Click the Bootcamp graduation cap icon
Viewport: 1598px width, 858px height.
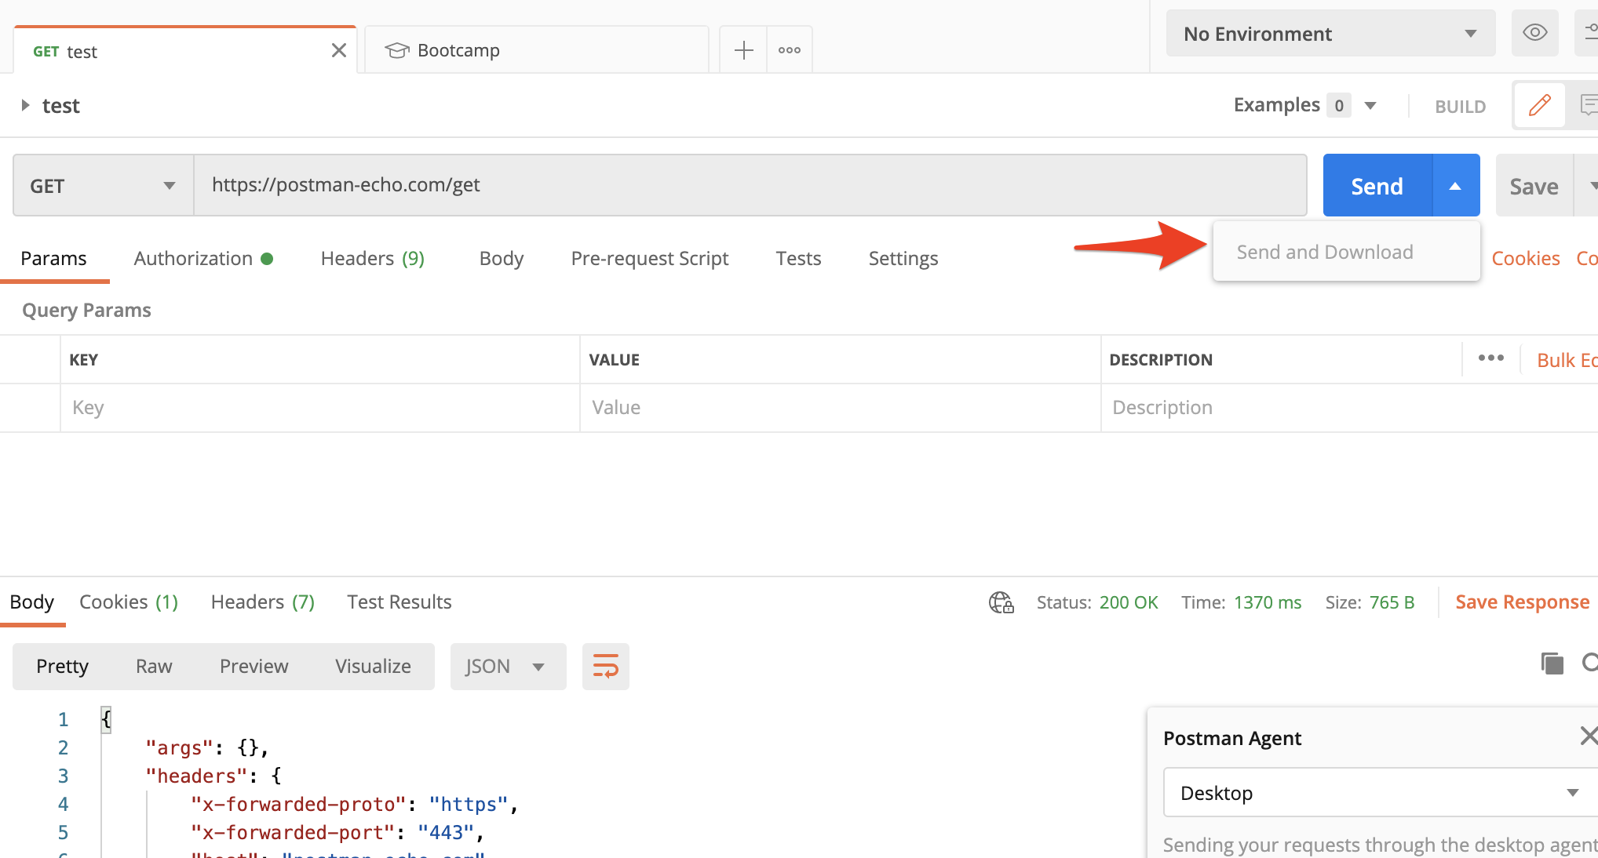click(397, 49)
